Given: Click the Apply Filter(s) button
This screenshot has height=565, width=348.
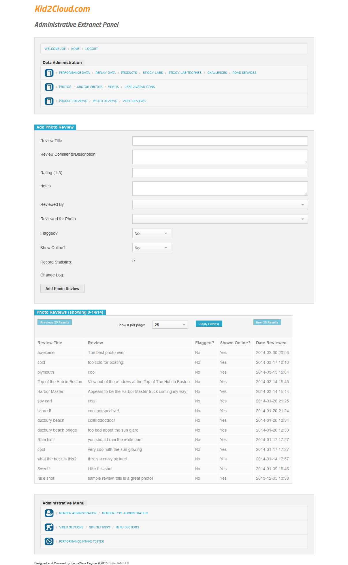Looking at the screenshot, I should (209, 324).
